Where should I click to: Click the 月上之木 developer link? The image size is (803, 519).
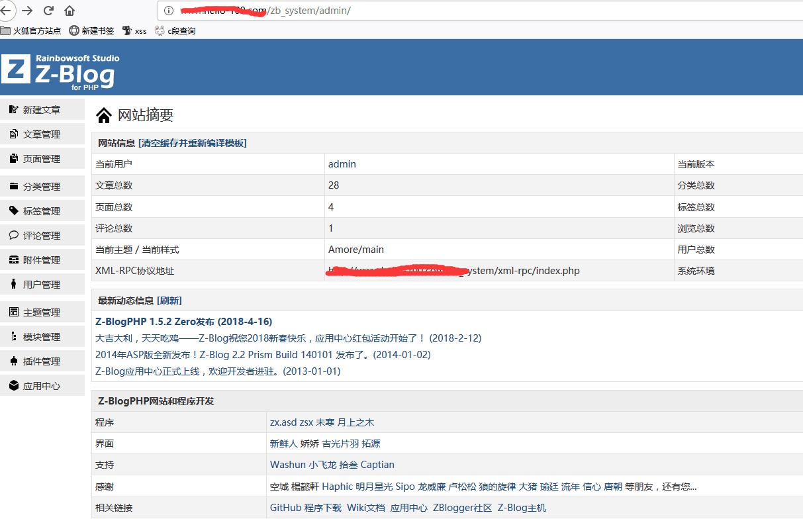click(355, 422)
